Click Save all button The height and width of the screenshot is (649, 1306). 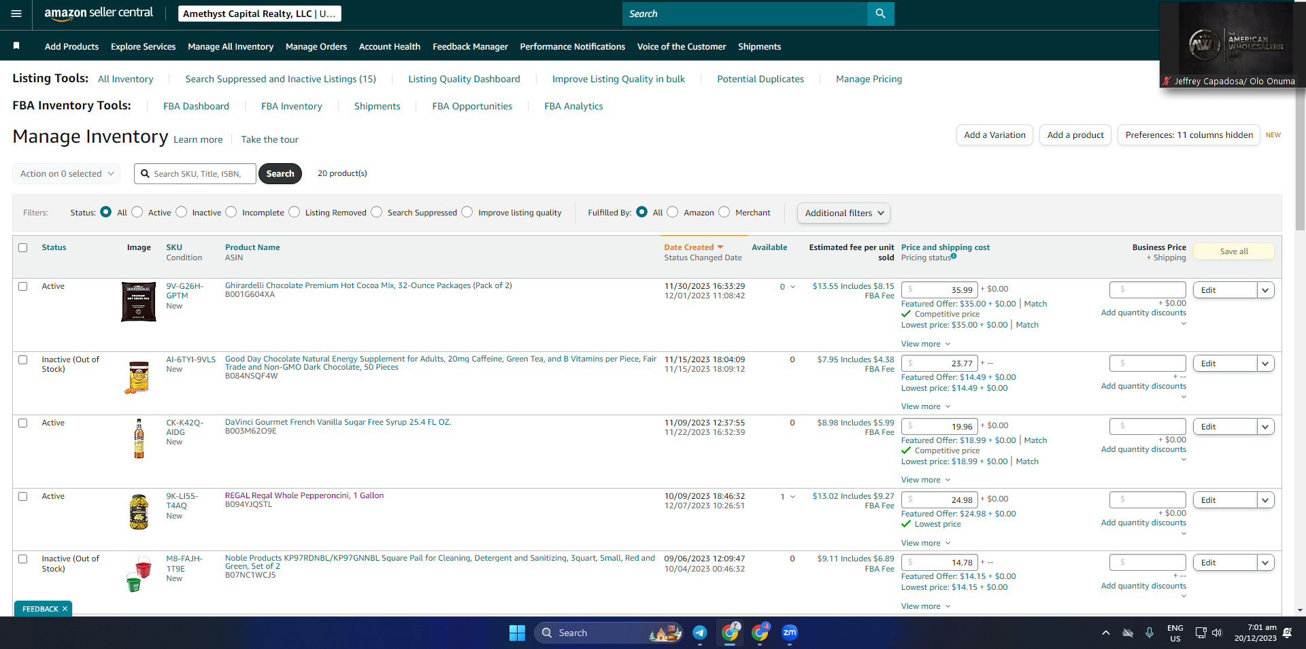point(1234,251)
